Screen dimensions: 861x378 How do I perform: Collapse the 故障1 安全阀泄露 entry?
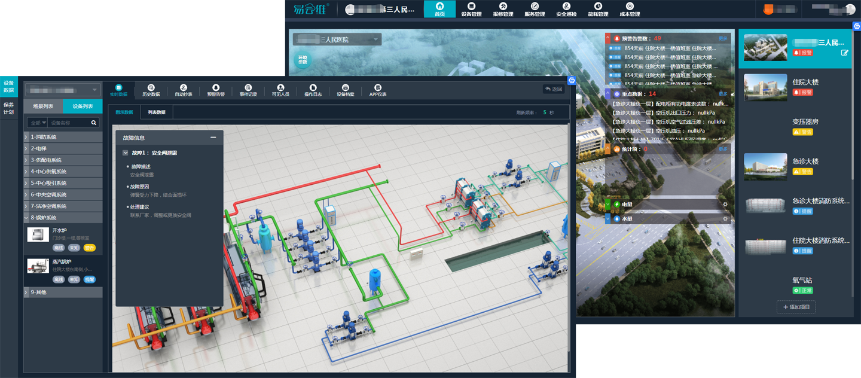(126, 153)
